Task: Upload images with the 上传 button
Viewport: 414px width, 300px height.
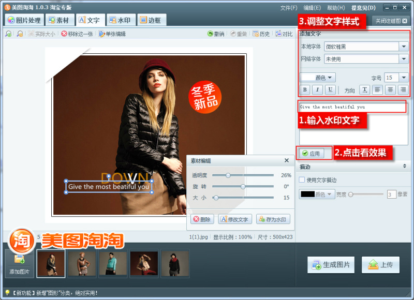Action: (x=380, y=265)
